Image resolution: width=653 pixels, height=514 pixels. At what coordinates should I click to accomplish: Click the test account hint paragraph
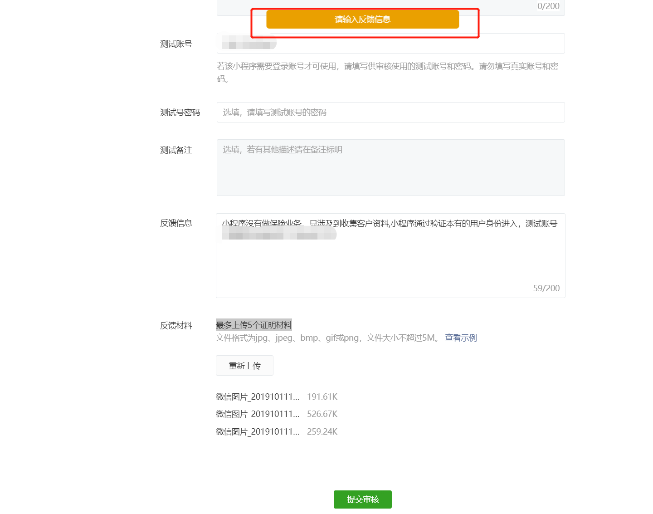click(387, 72)
